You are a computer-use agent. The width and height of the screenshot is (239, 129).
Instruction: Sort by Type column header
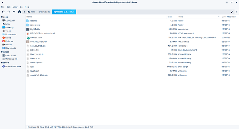[x=180, y=17]
